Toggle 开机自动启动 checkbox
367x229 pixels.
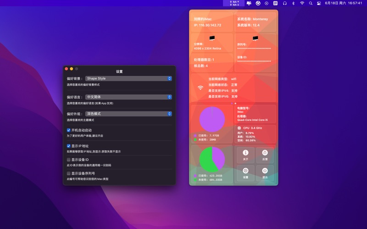tap(68, 130)
